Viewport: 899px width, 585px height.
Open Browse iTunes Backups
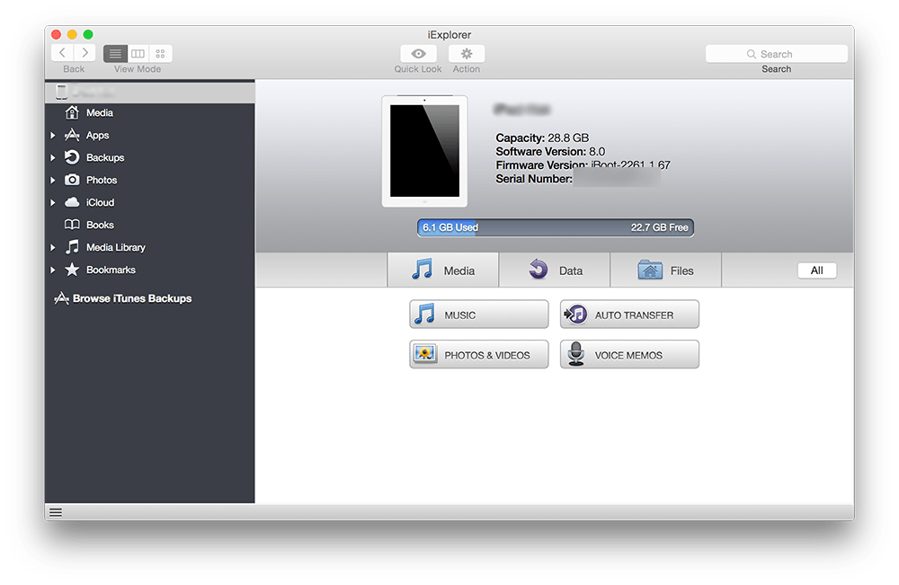click(132, 298)
